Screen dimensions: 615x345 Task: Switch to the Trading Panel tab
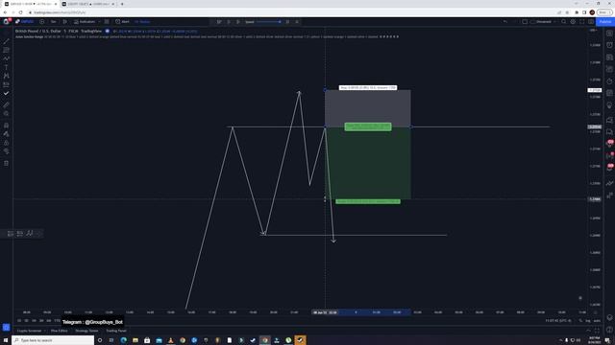point(116,331)
